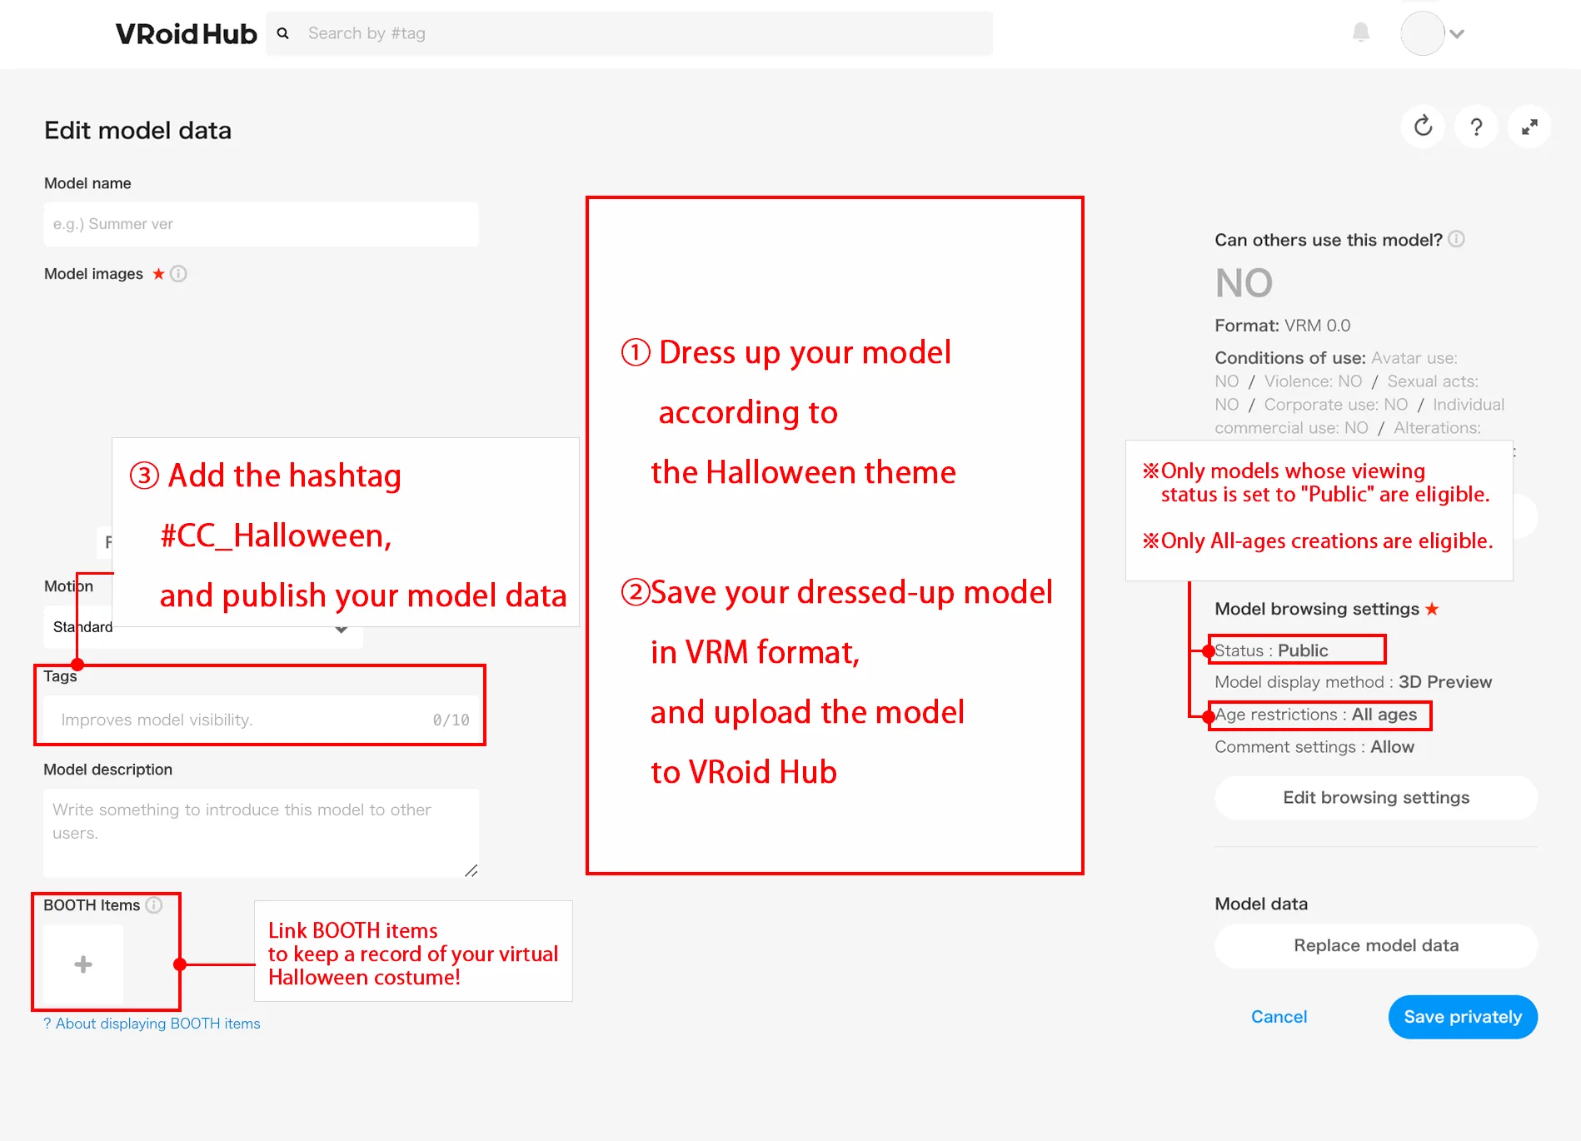Click the Edit browsing settings button

[x=1376, y=798]
